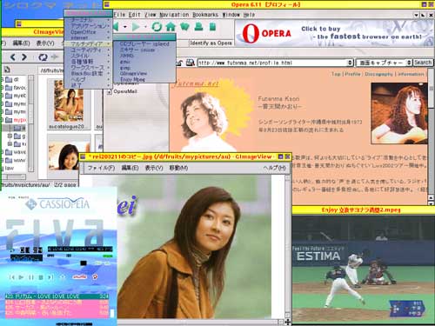Open the URL address history dropdown

[x=350, y=63]
